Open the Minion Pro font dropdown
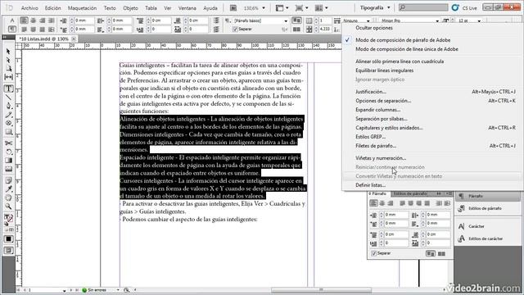The width and height of the screenshot is (524, 295). click(437, 20)
